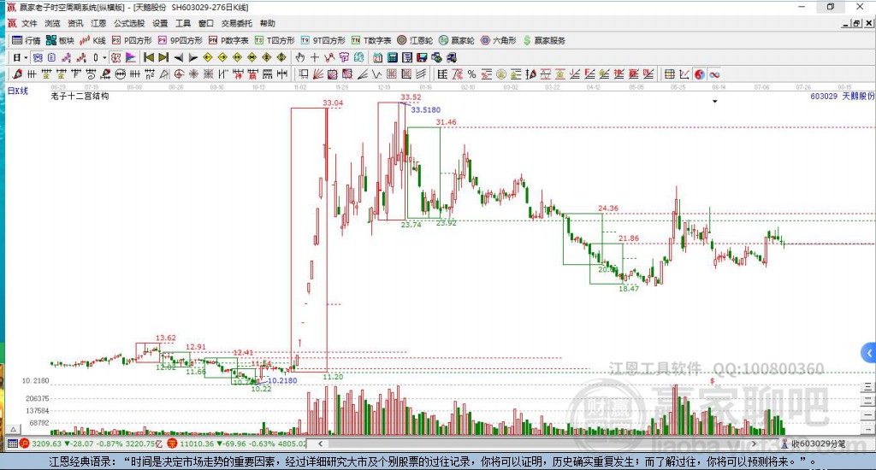Select the crosshair cursor tool

(x=315, y=57)
